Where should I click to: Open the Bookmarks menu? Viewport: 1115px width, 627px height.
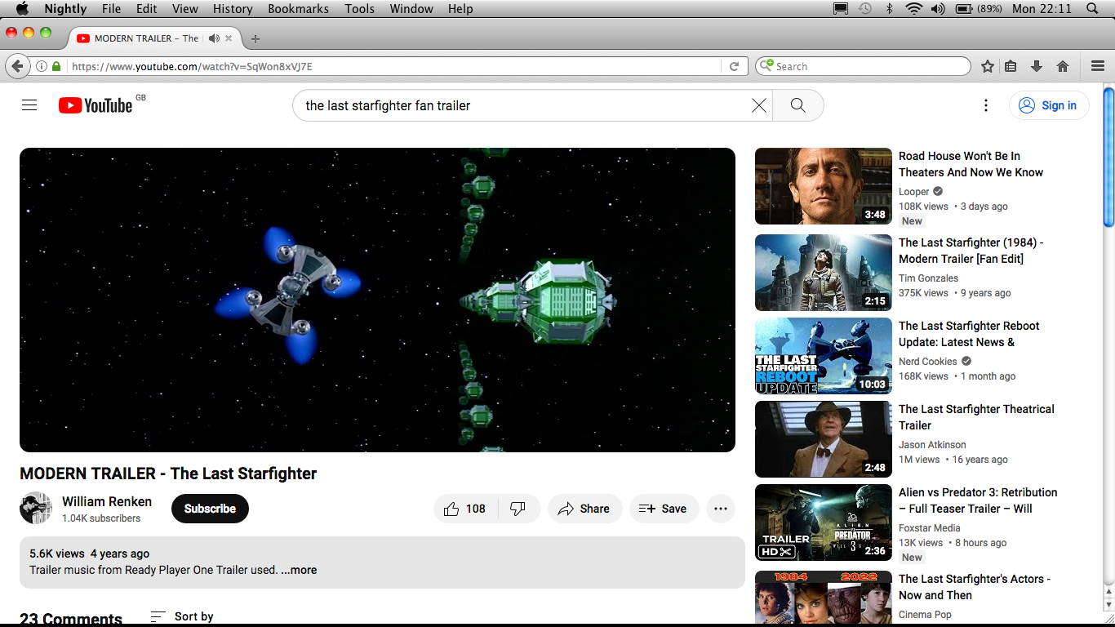[x=299, y=9]
